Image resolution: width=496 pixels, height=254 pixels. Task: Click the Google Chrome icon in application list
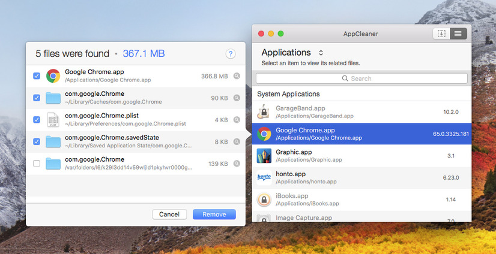(x=264, y=134)
